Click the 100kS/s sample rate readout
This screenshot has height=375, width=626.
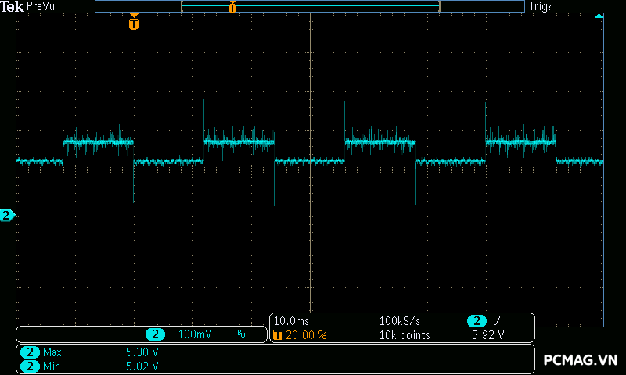point(401,321)
